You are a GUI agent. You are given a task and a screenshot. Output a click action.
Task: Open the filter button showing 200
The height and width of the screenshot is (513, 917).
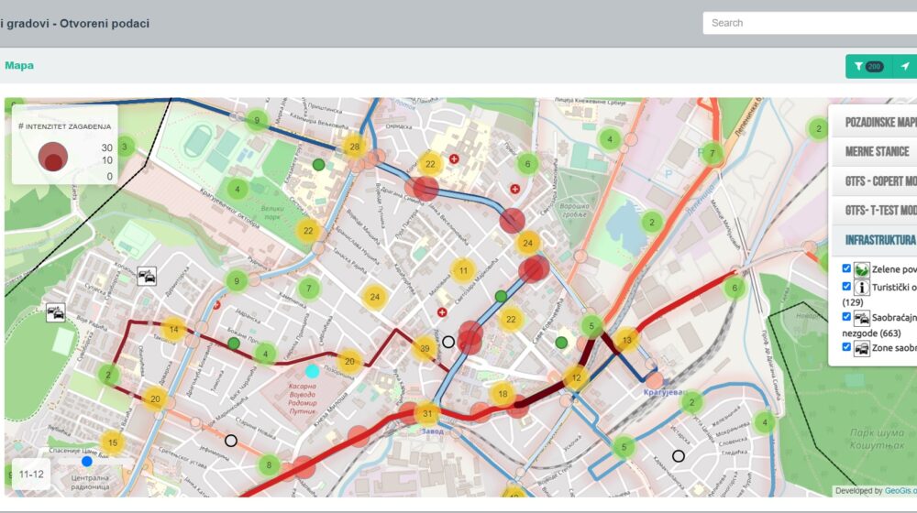(x=867, y=66)
